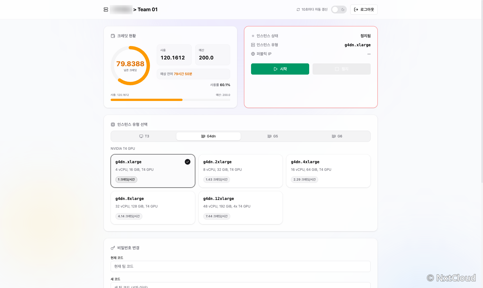Click the globe icon beside 퍼블릭 IP
This screenshot has width=483, height=288.
[x=253, y=54]
